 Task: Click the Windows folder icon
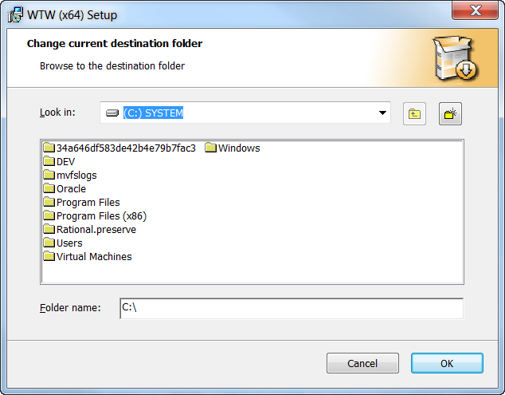210,148
